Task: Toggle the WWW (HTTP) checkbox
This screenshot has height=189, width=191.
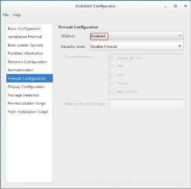Action: (112, 58)
